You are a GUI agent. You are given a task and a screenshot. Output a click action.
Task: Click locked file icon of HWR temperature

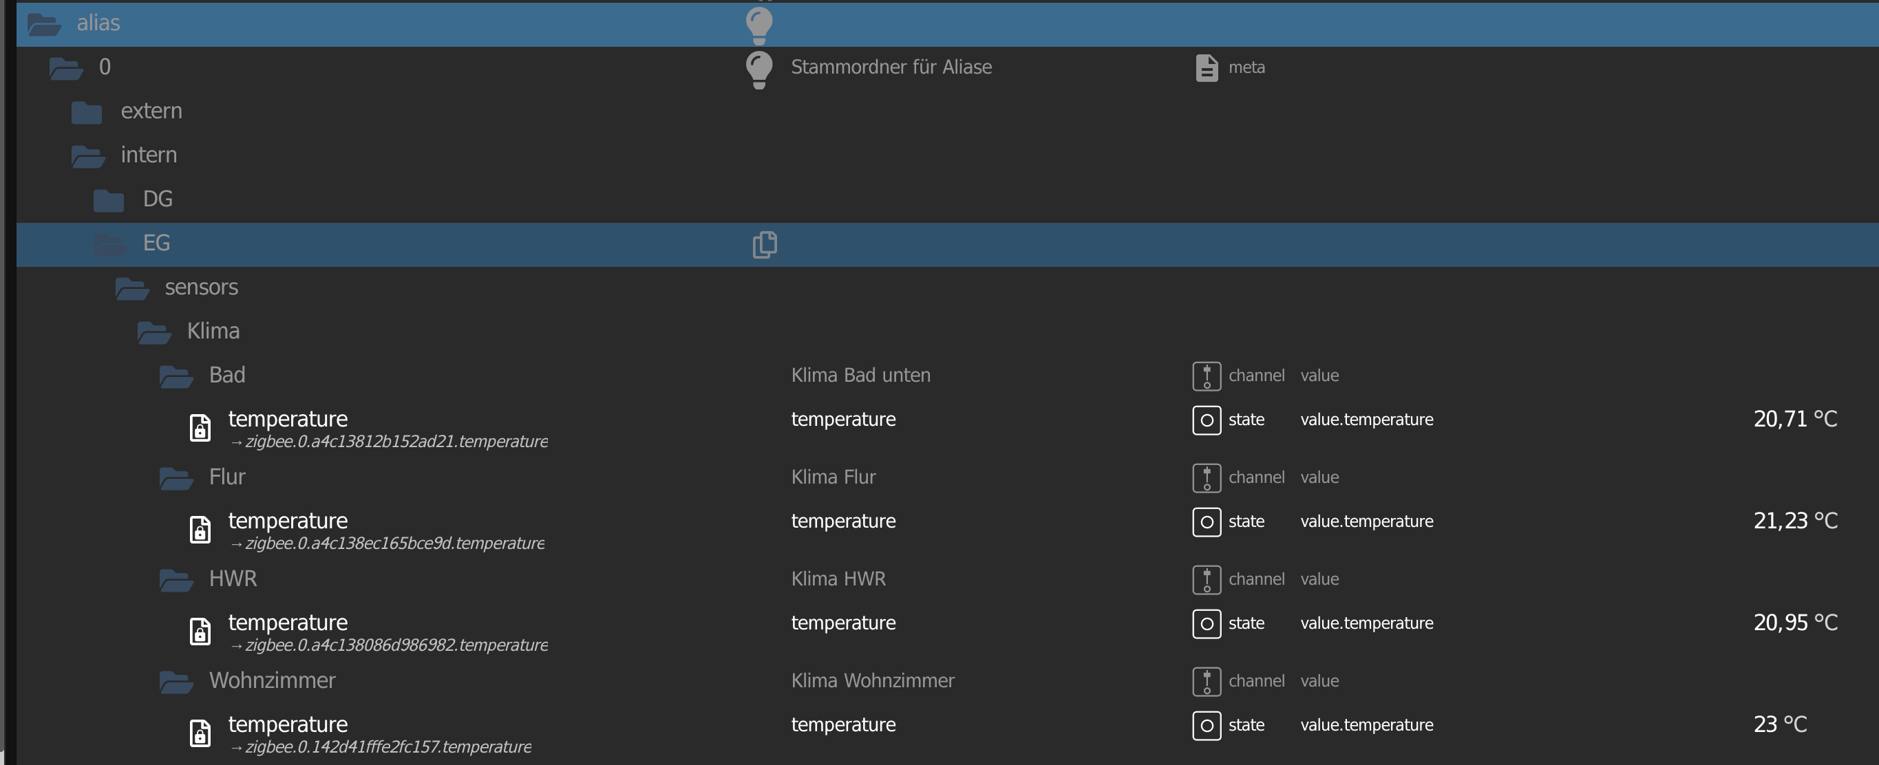pos(200,632)
